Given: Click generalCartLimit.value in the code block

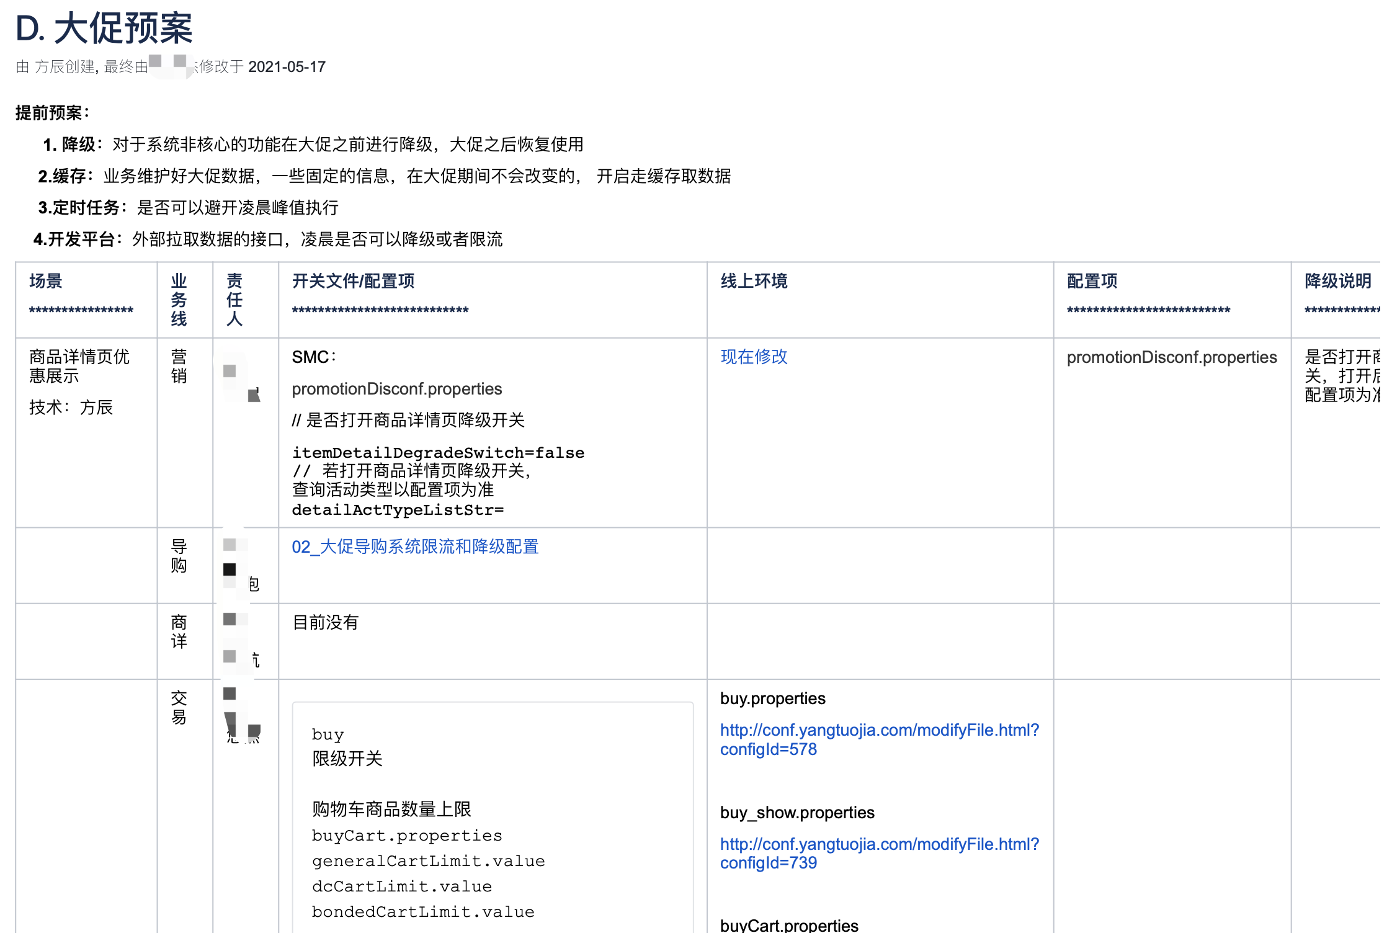Looking at the screenshot, I should 428,861.
